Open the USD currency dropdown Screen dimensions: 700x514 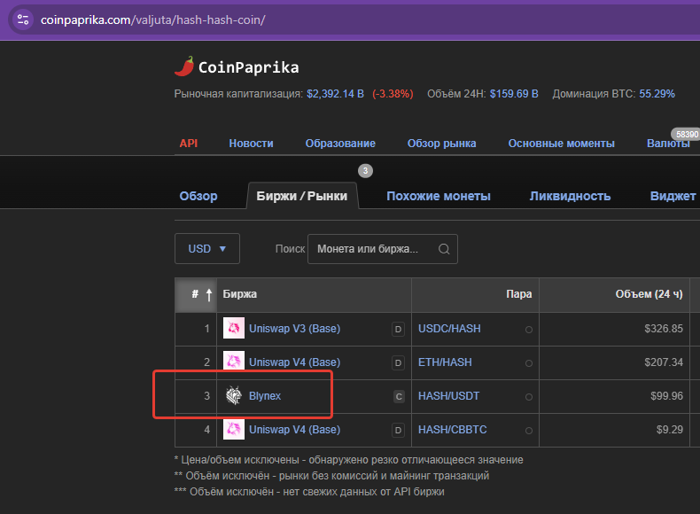point(207,249)
